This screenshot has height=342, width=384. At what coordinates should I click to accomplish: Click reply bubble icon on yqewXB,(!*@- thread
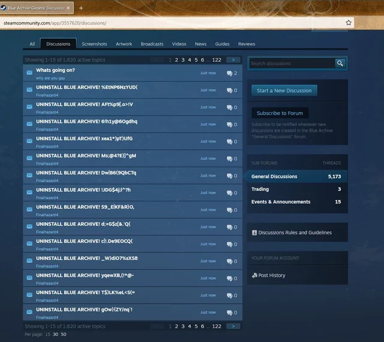(x=229, y=279)
